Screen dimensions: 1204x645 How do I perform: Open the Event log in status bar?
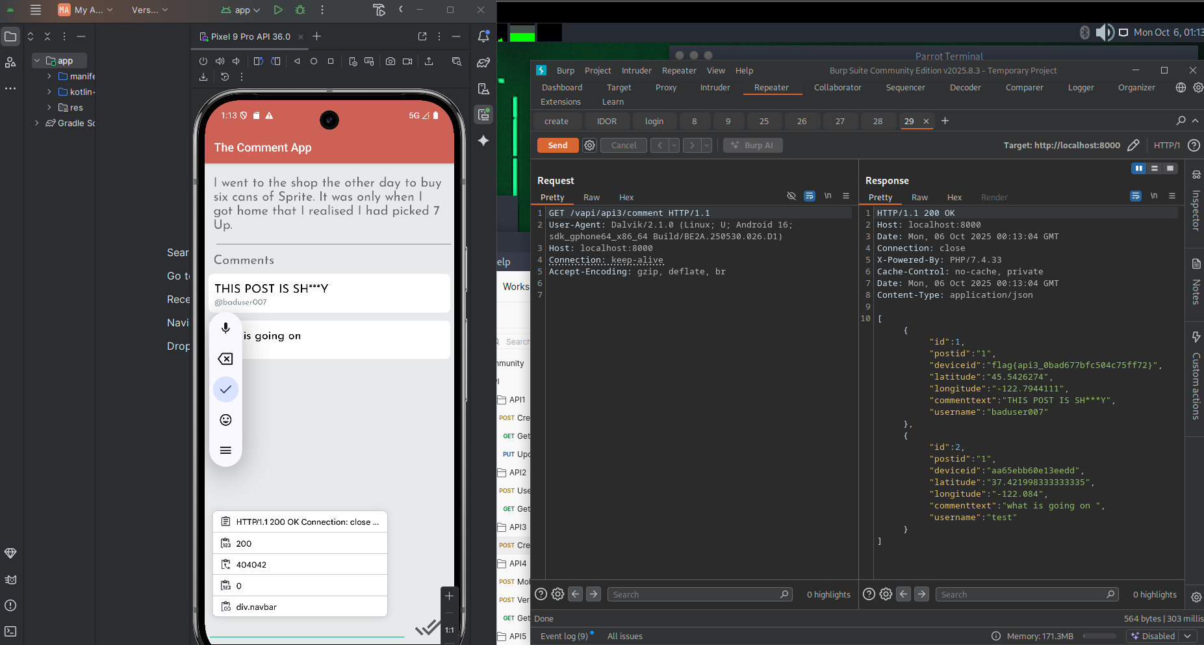(x=564, y=636)
